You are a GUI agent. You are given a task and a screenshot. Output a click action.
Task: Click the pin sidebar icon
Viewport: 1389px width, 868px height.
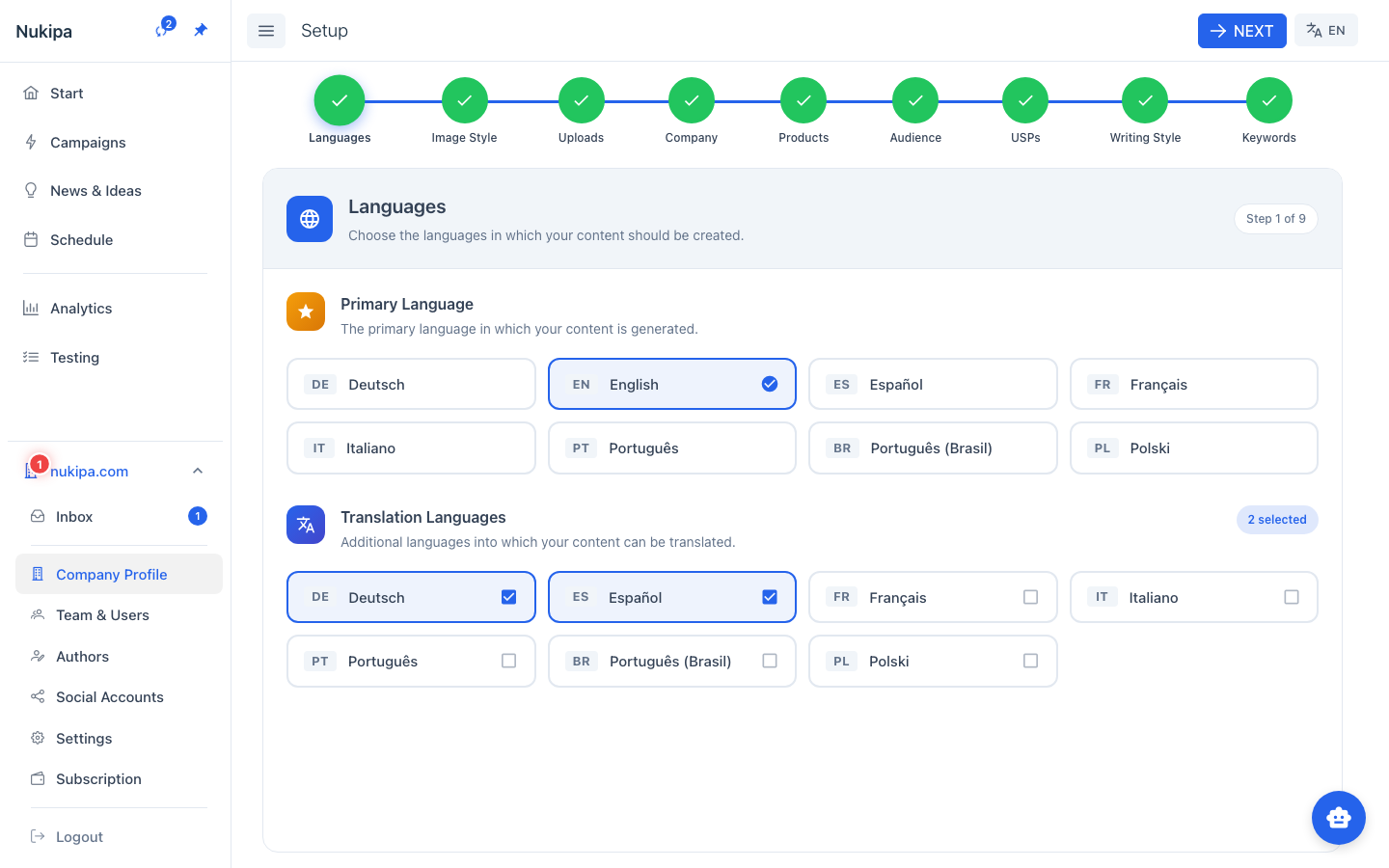tap(201, 30)
